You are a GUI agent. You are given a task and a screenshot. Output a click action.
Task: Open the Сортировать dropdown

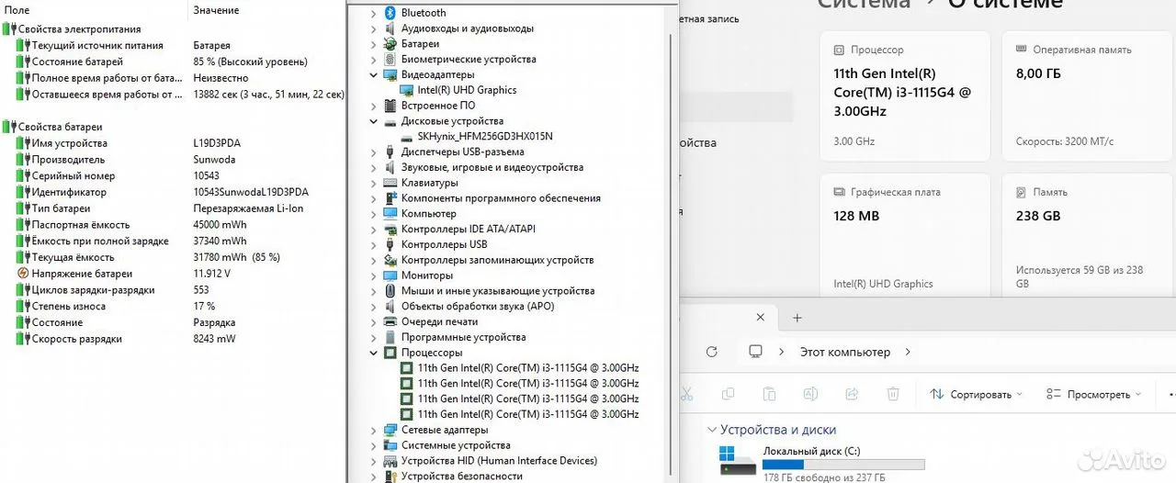tap(976, 394)
